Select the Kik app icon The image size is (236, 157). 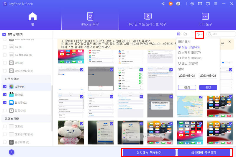11,47
